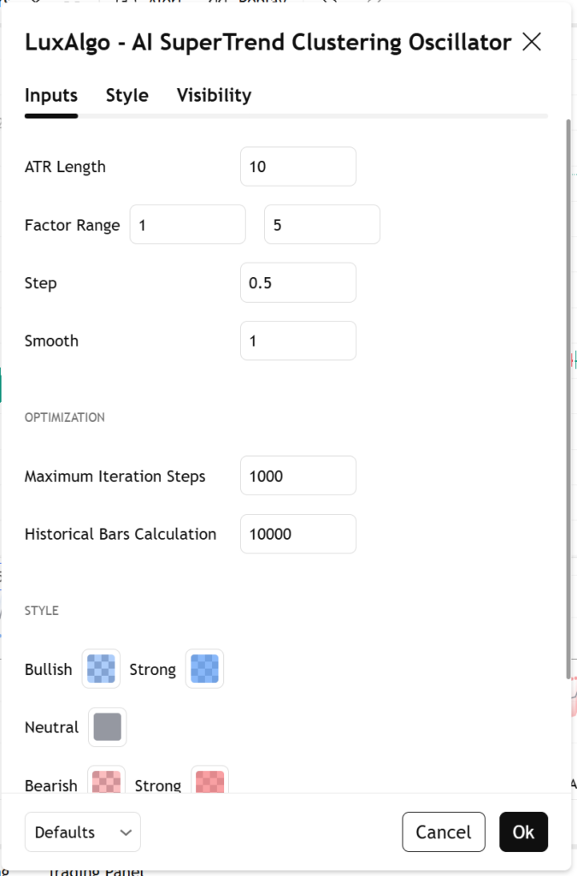The width and height of the screenshot is (577, 876).
Task: Click the ATR Length input field
Action: pos(297,167)
